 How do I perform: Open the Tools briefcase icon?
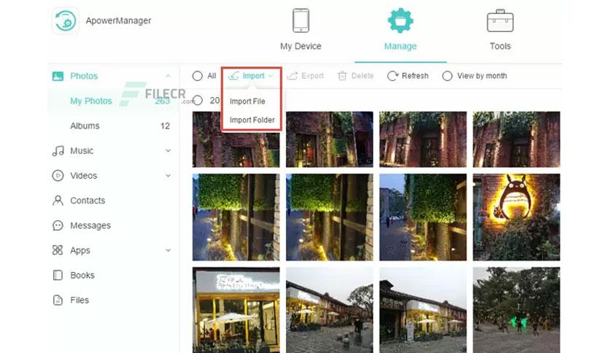click(x=500, y=21)
